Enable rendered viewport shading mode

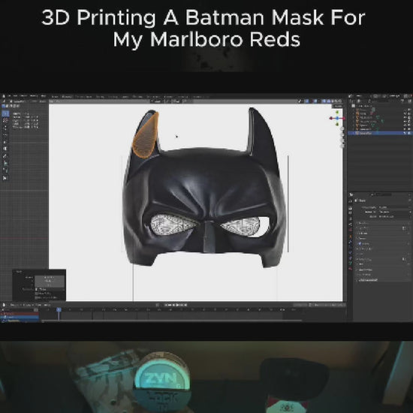click(x=340, y=101)
